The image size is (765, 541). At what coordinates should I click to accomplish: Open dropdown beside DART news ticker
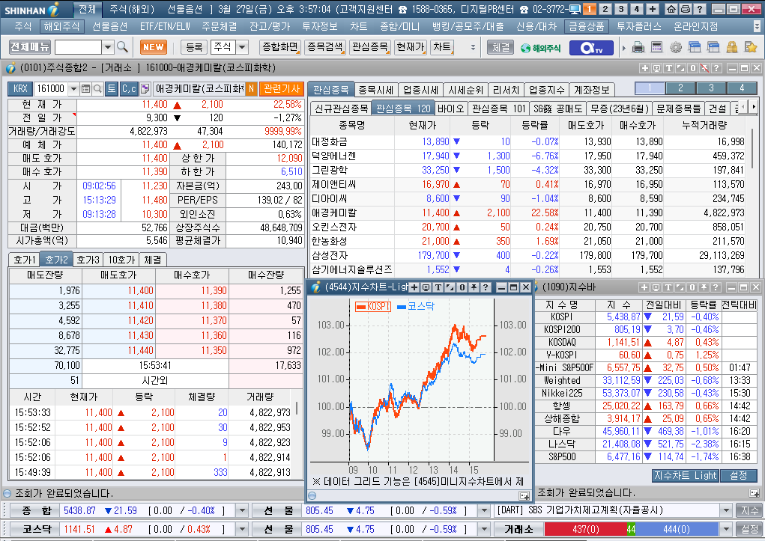coord(727,511)
